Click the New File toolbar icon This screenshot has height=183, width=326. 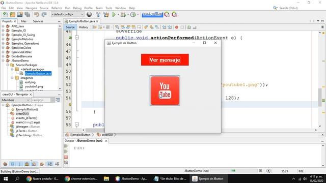tap(6, 15)
